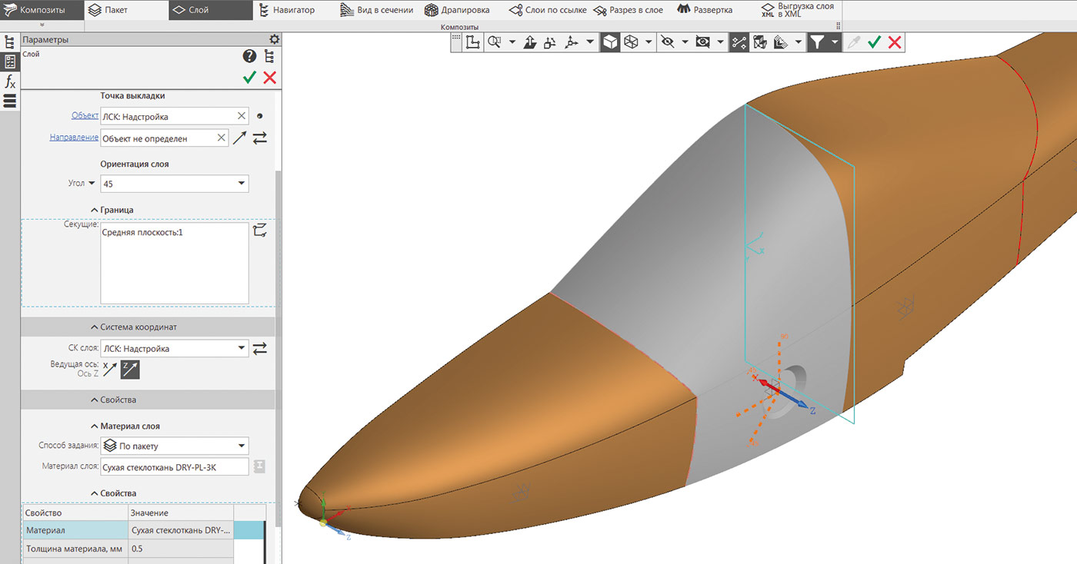1077x564 pixels.
Task: Collapse the Система координат section
Action: coord(134,327)
